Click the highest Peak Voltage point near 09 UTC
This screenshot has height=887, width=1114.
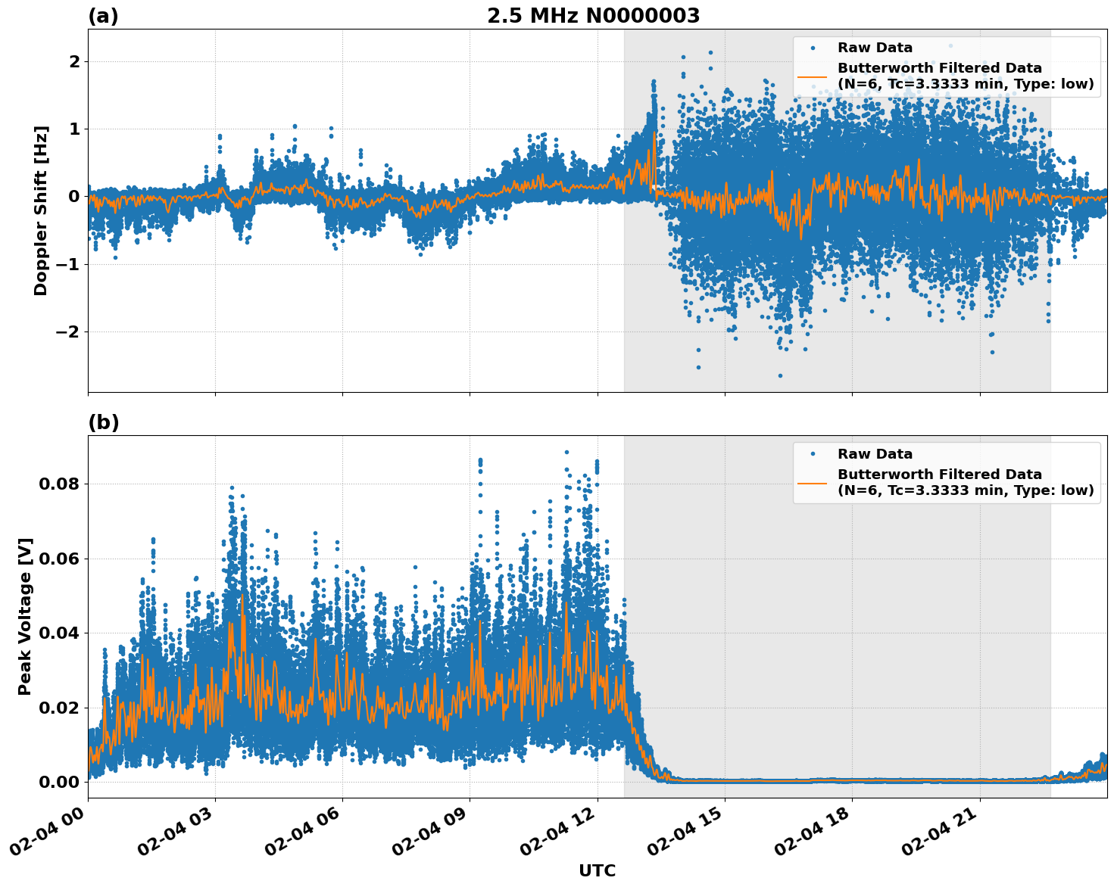click(x=479, y=459)
